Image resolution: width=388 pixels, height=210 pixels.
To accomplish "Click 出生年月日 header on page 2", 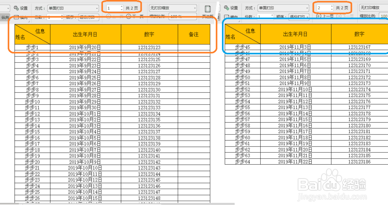I will (295, 34).
